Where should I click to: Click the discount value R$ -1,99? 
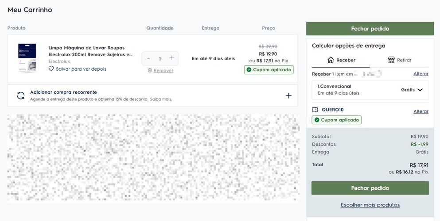(x=420, y=145)
